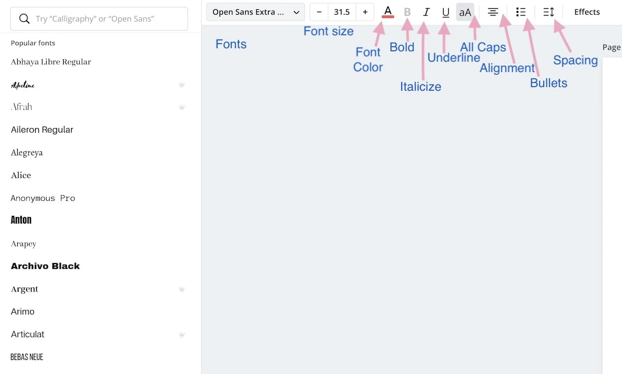Viewport: 622px width, 374px height.
Task: Click the premium crown beside Argent
Action: point(182,289)
